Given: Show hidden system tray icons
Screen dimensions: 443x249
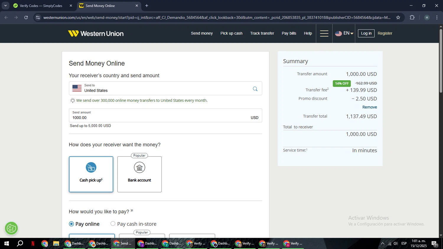Looking at the screenshot, I should tap(382, 243).
